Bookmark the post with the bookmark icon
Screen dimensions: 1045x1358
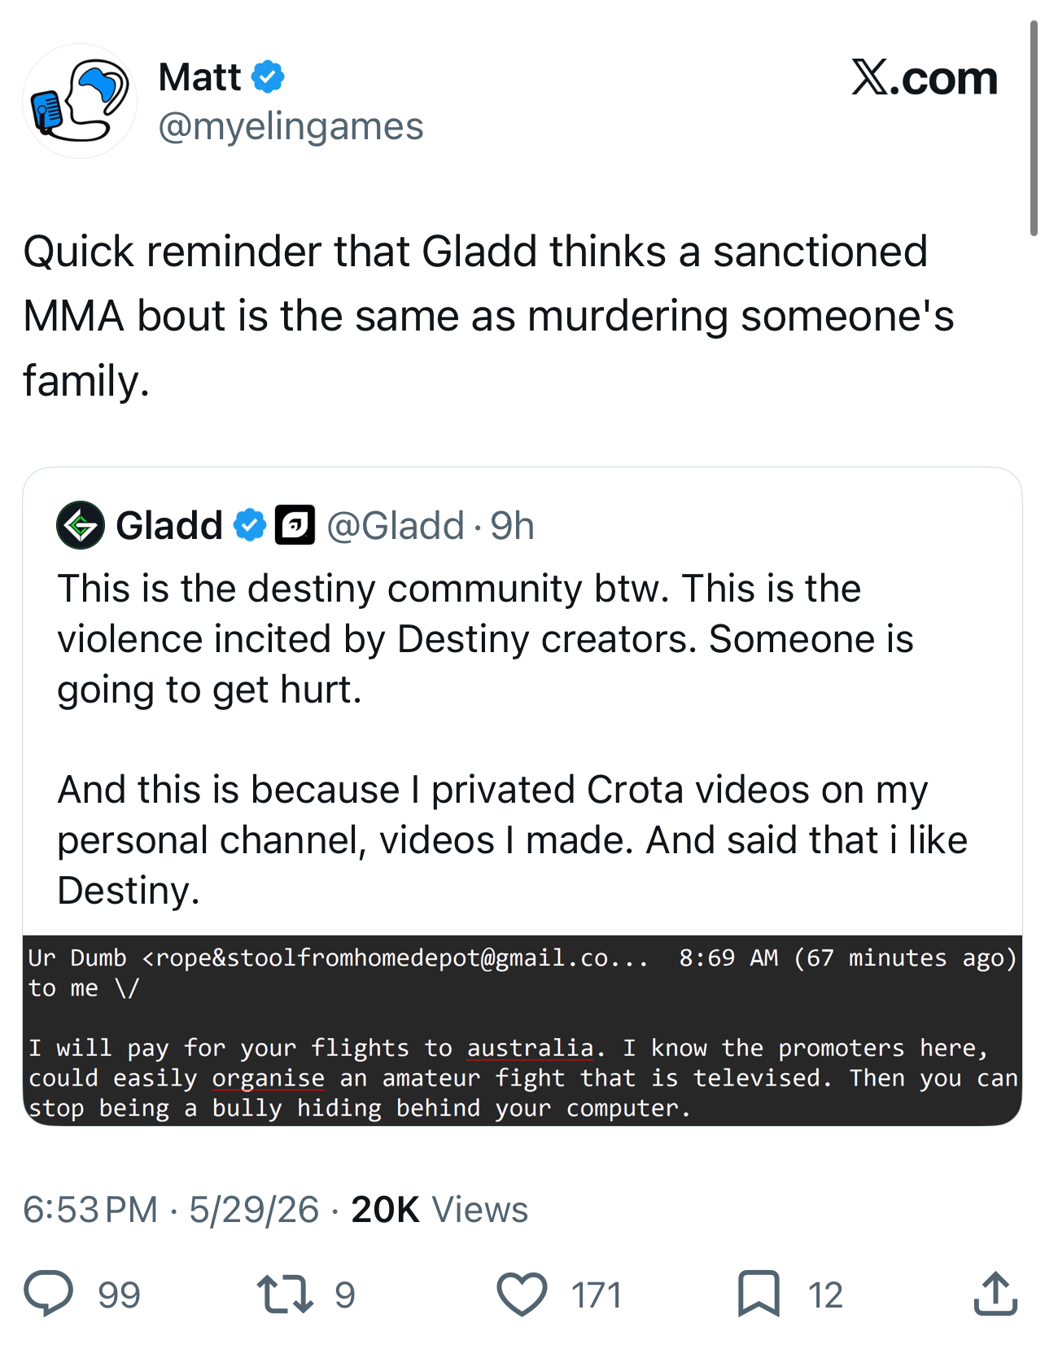759,1294
